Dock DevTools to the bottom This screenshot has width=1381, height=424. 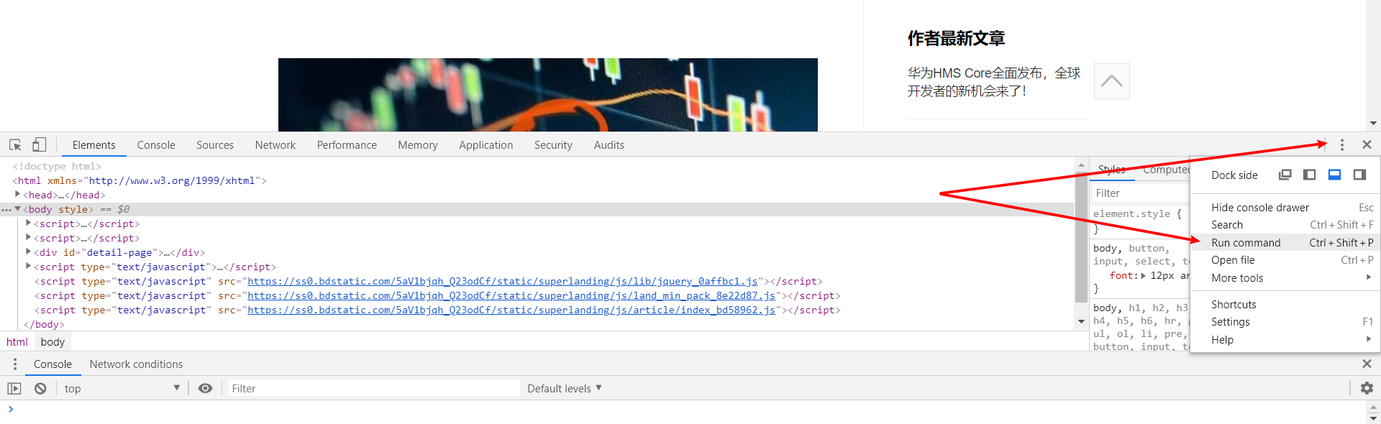click(1334, 175)
